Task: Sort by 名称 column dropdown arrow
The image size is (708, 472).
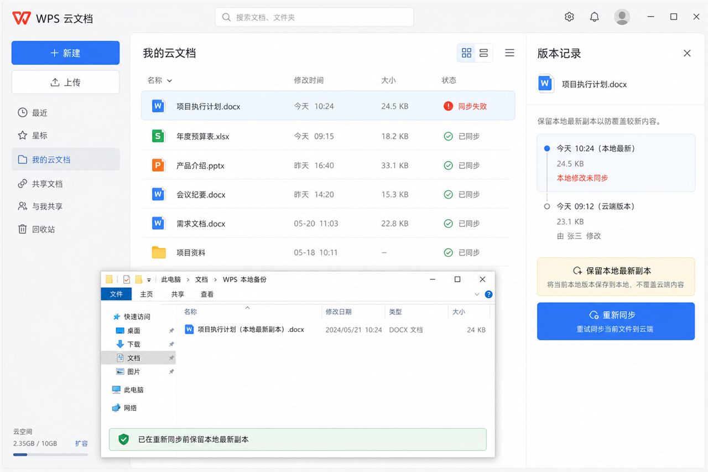Action: [169, 81]
